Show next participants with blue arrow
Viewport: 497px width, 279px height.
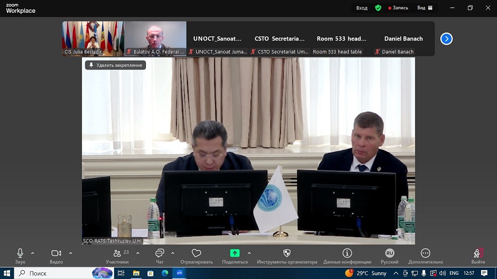446,39
